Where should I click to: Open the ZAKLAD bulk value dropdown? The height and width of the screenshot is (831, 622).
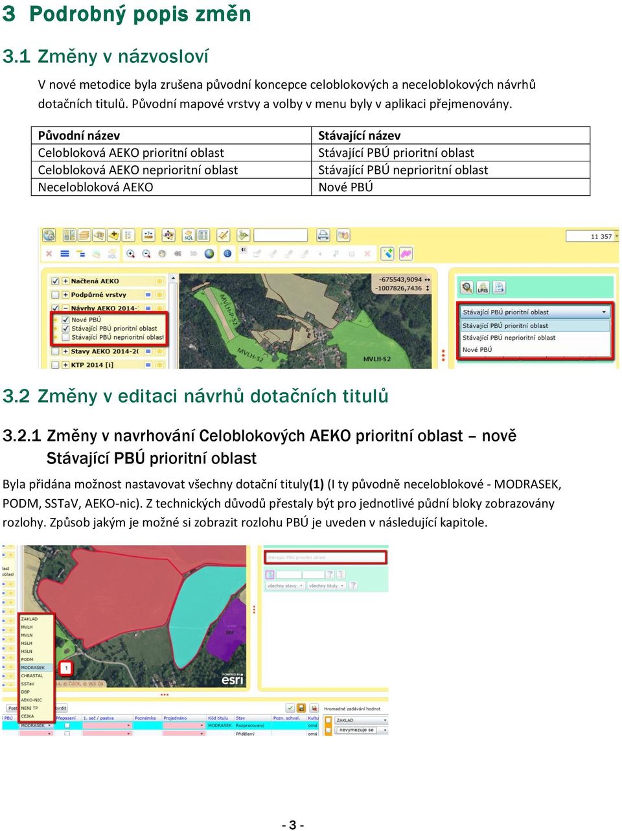coord(362,720)
